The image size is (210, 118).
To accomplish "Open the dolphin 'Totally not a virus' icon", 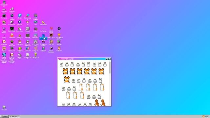I will click(4, 58).
